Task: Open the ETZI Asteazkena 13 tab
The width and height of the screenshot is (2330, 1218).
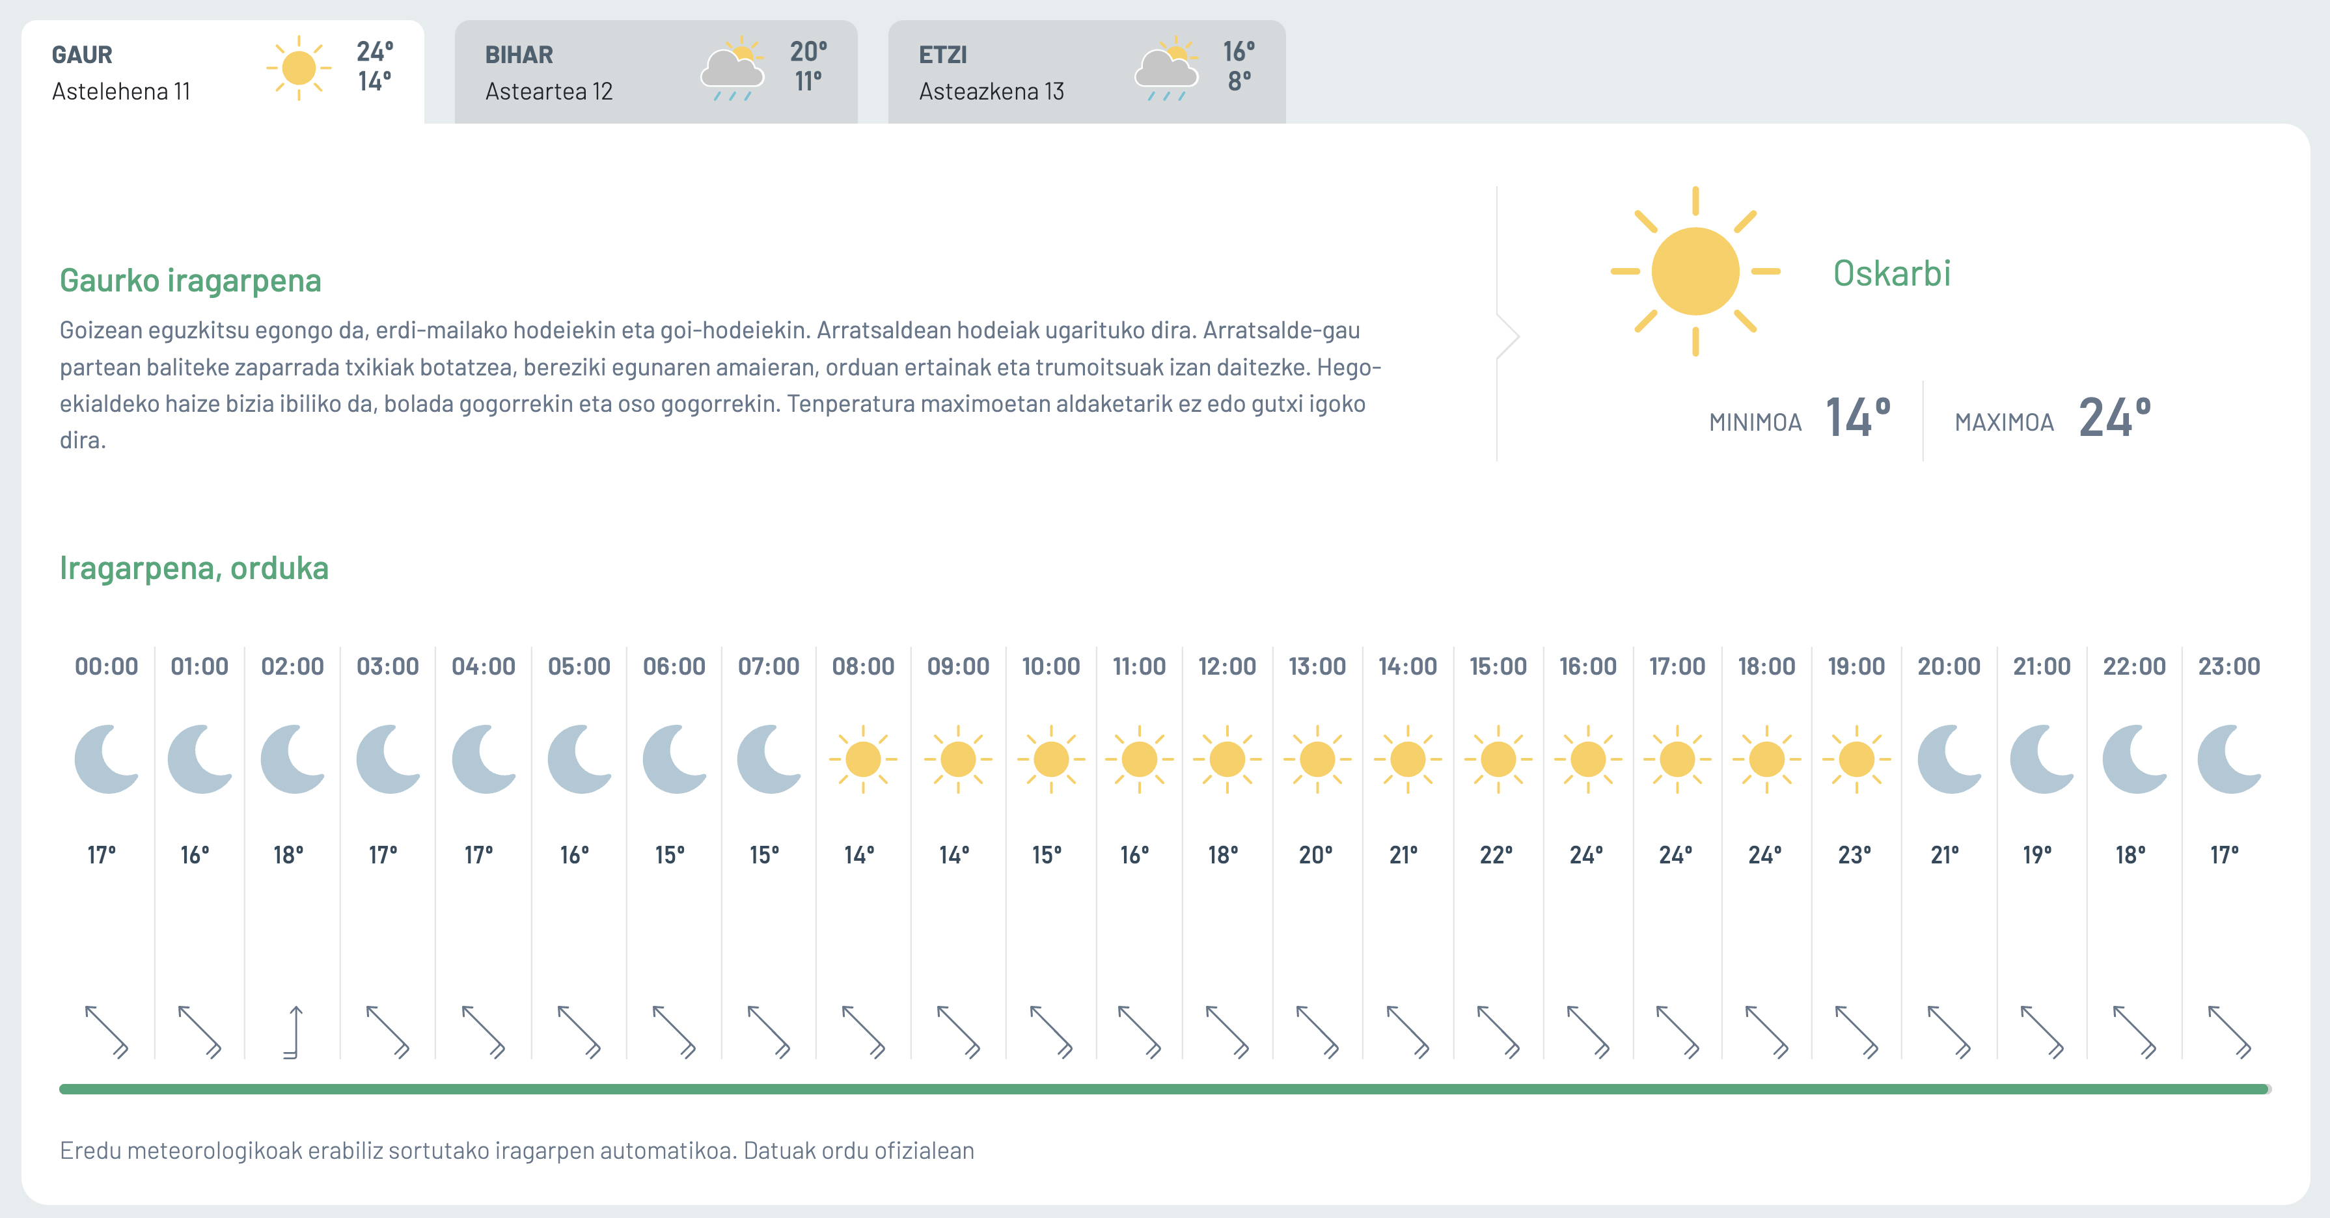Action: [1086, 72]
